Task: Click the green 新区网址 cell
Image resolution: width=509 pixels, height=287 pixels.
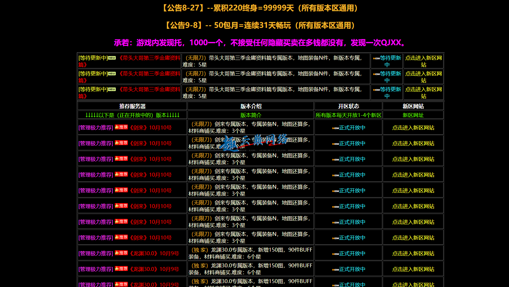Action: (413, 115)
